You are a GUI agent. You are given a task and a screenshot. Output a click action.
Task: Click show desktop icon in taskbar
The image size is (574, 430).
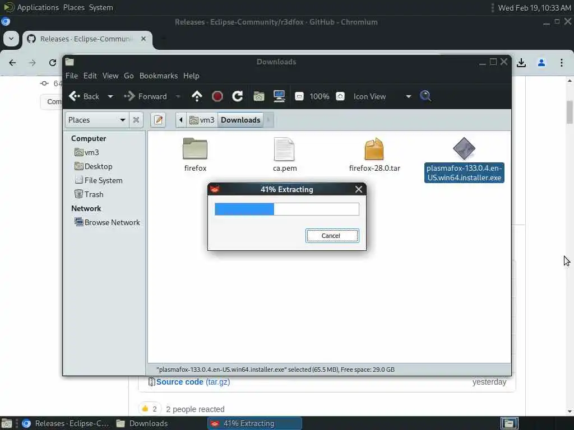click(x=7, y=423)
